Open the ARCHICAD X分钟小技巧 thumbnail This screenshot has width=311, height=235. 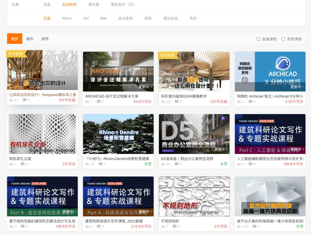coord(270,72)
